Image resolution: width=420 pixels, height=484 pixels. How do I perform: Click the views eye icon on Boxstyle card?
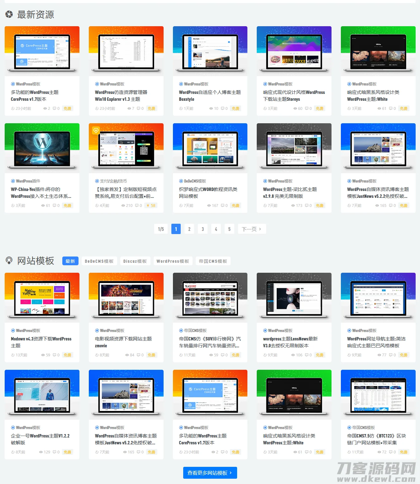(x=211, y=109)
